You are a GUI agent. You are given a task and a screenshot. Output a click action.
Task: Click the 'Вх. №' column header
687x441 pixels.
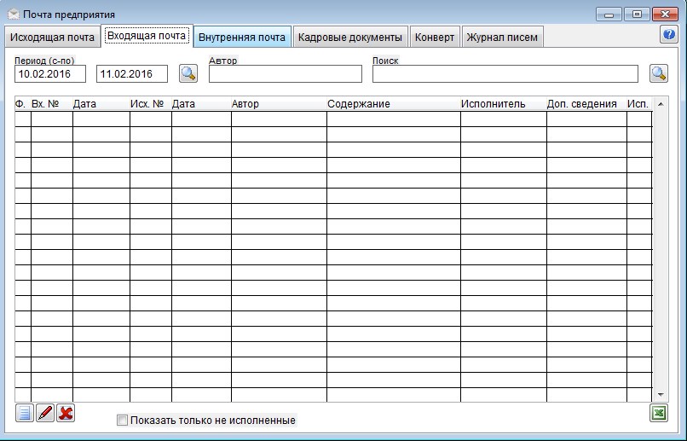pyautogui.click(x=52, y=104)
